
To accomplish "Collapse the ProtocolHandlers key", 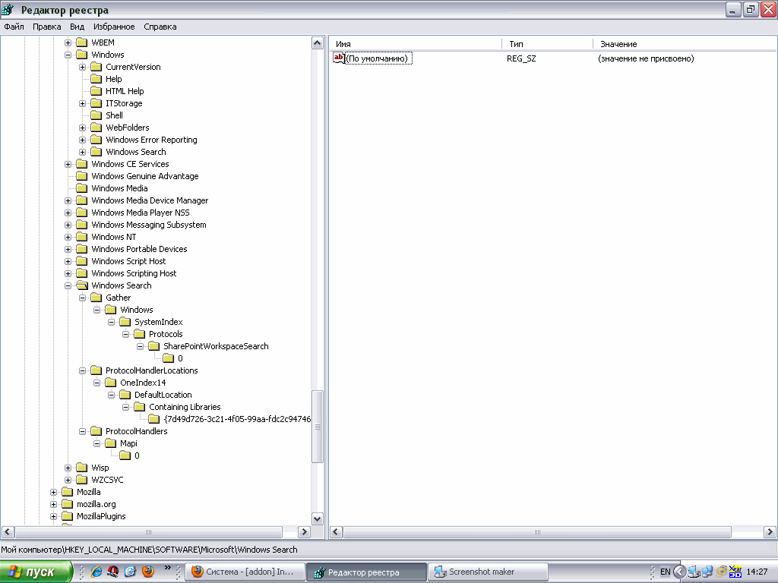I will (83, 431).
